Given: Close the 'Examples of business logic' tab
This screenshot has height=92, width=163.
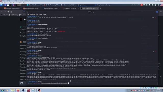Looking at the screenshot, I should (21, 8).
